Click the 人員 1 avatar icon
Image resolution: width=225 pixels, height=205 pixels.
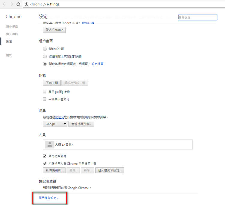tap(49, 144)
